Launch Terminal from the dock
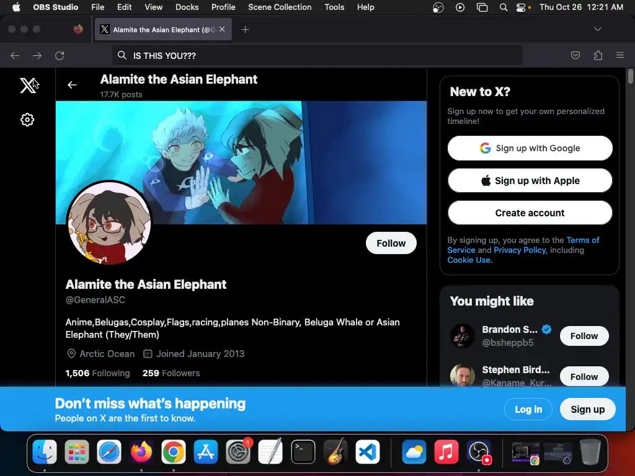The image size is (635, 476). (x=303, y=452)
